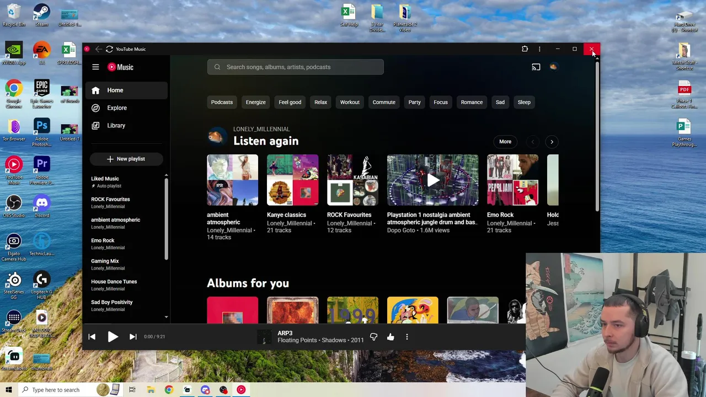This screenshot has height=397, width=706.
Task: Open File Explorer from the taskbar
Action: click(x=151, y=390)
